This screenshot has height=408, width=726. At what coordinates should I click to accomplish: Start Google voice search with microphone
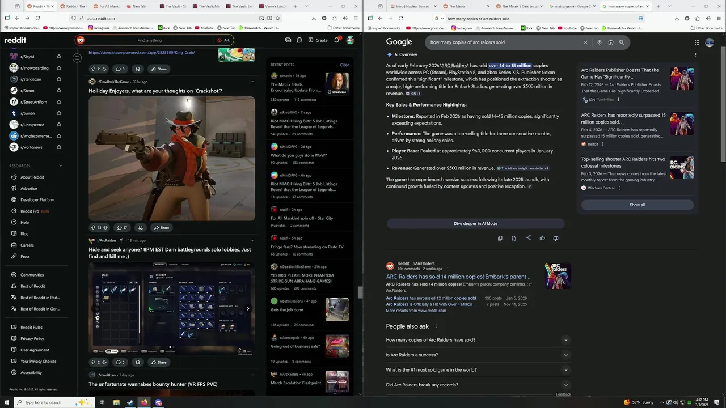tap(599, 42)
